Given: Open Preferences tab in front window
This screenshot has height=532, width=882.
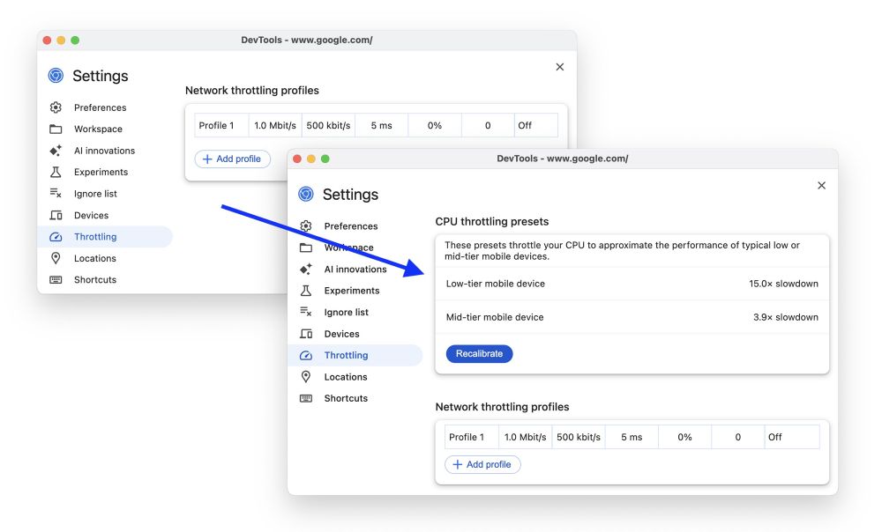Looking at the screenshot, I should click(355, 225).
